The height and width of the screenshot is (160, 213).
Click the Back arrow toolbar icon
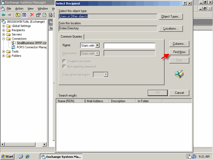pos(3,15)
